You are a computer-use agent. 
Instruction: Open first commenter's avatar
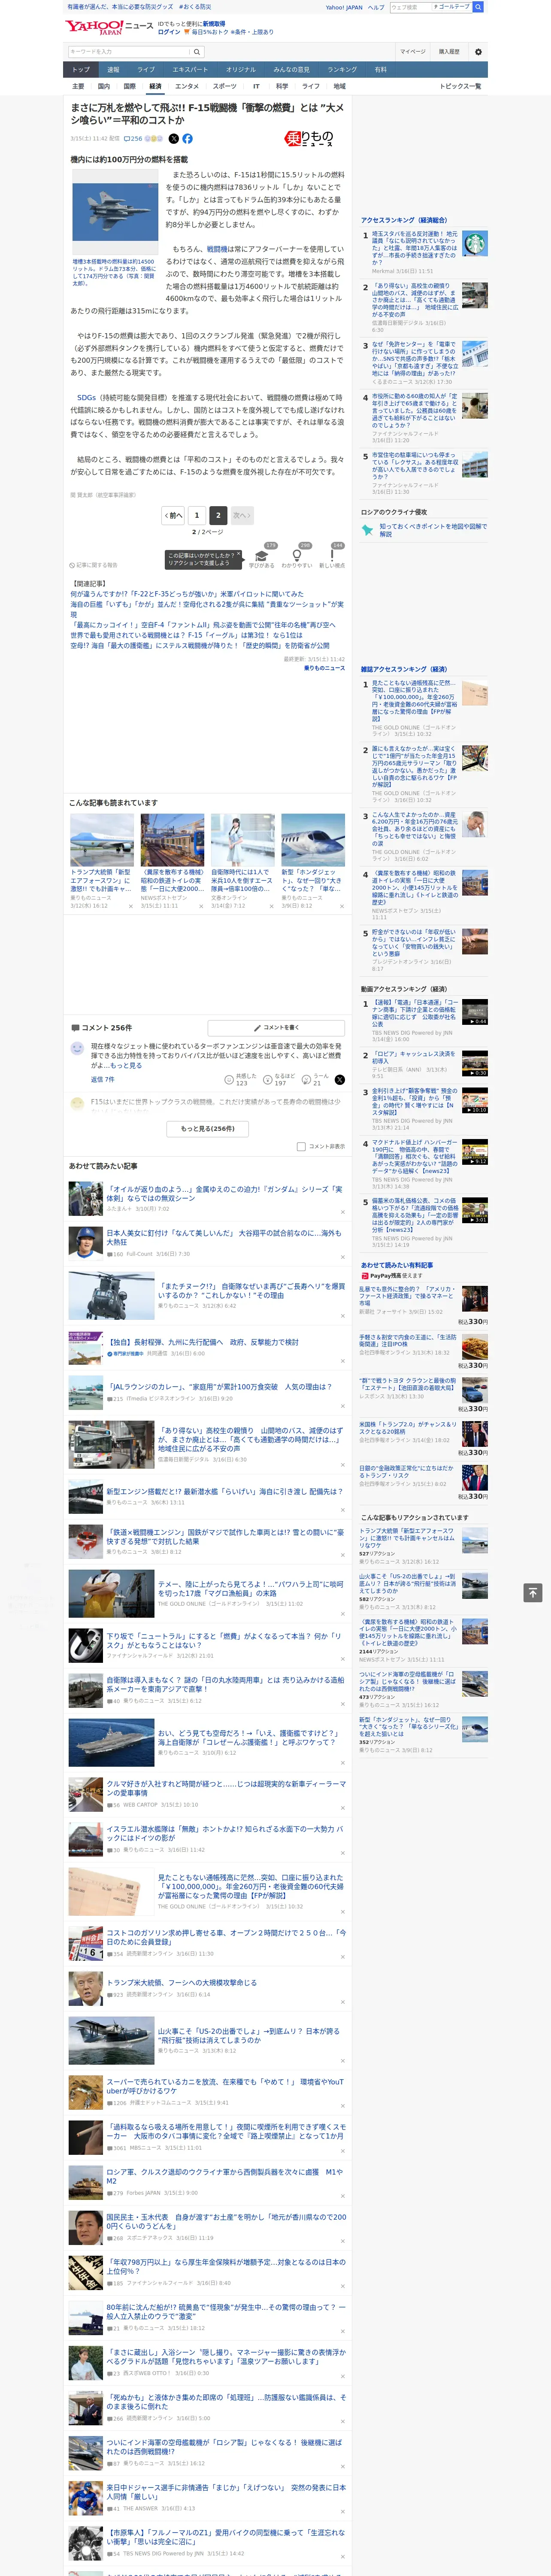(77, 1048)
